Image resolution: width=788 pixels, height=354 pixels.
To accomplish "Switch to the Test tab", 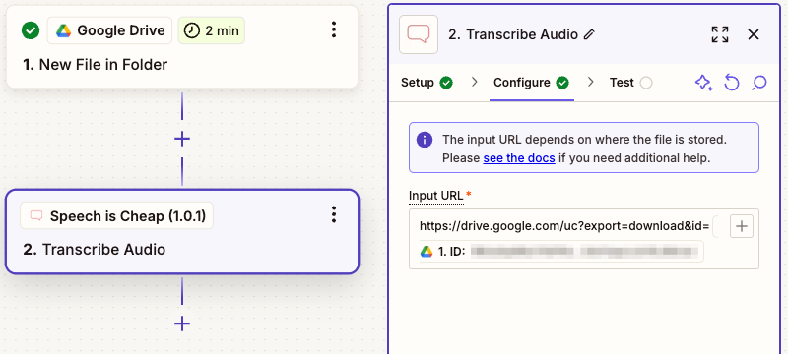I will (630, 83).
